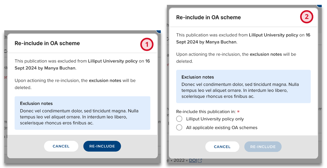Viewport: 327px width, 168px height.
Task: Click the Re-include this publication in label
Action: click(x=206, y=111)
